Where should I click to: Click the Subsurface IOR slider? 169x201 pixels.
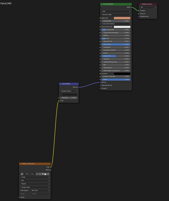point(116,30)
